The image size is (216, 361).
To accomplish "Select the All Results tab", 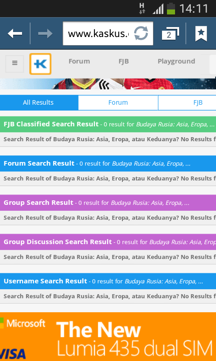I will coord(39,103).
